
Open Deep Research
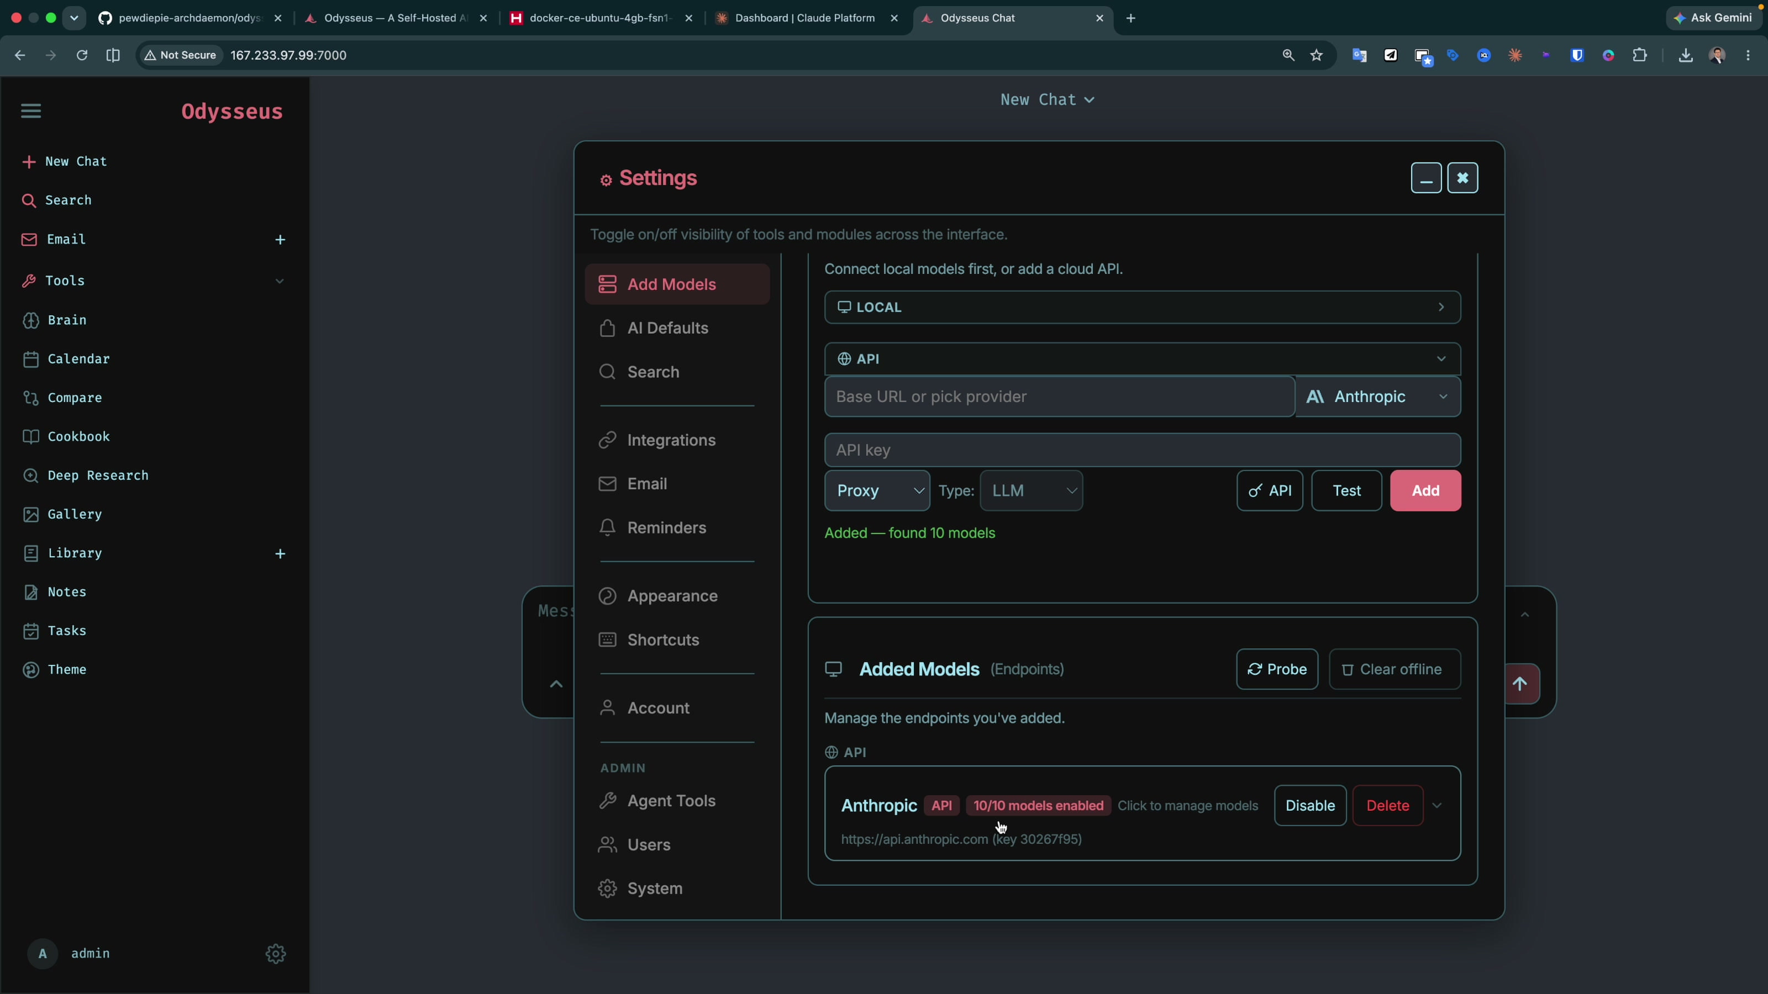point(86,475)
